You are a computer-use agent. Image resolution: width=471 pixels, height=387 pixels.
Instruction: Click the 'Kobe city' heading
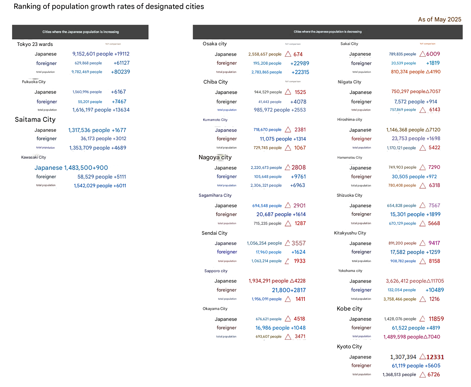click(x=349, y=309)
